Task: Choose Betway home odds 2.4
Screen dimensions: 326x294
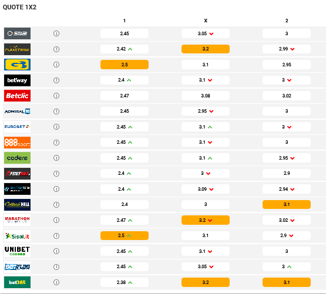Action: [x=125, y=80]
